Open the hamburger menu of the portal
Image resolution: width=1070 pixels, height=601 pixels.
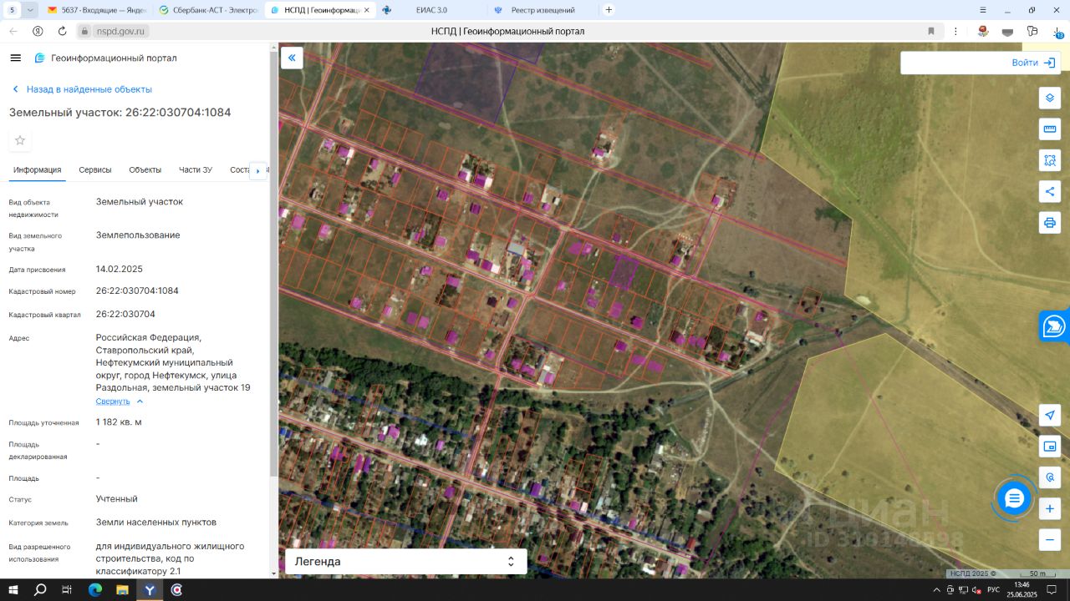click(x=15, y=58)
